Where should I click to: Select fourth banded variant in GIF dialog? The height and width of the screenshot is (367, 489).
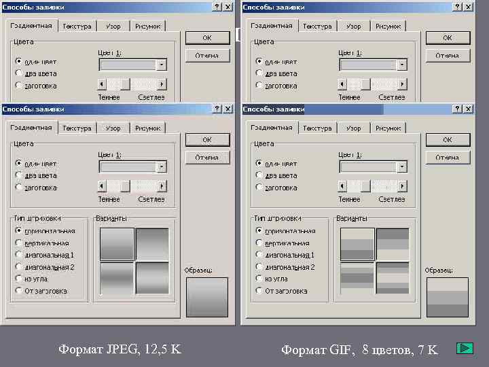point(393,278)
